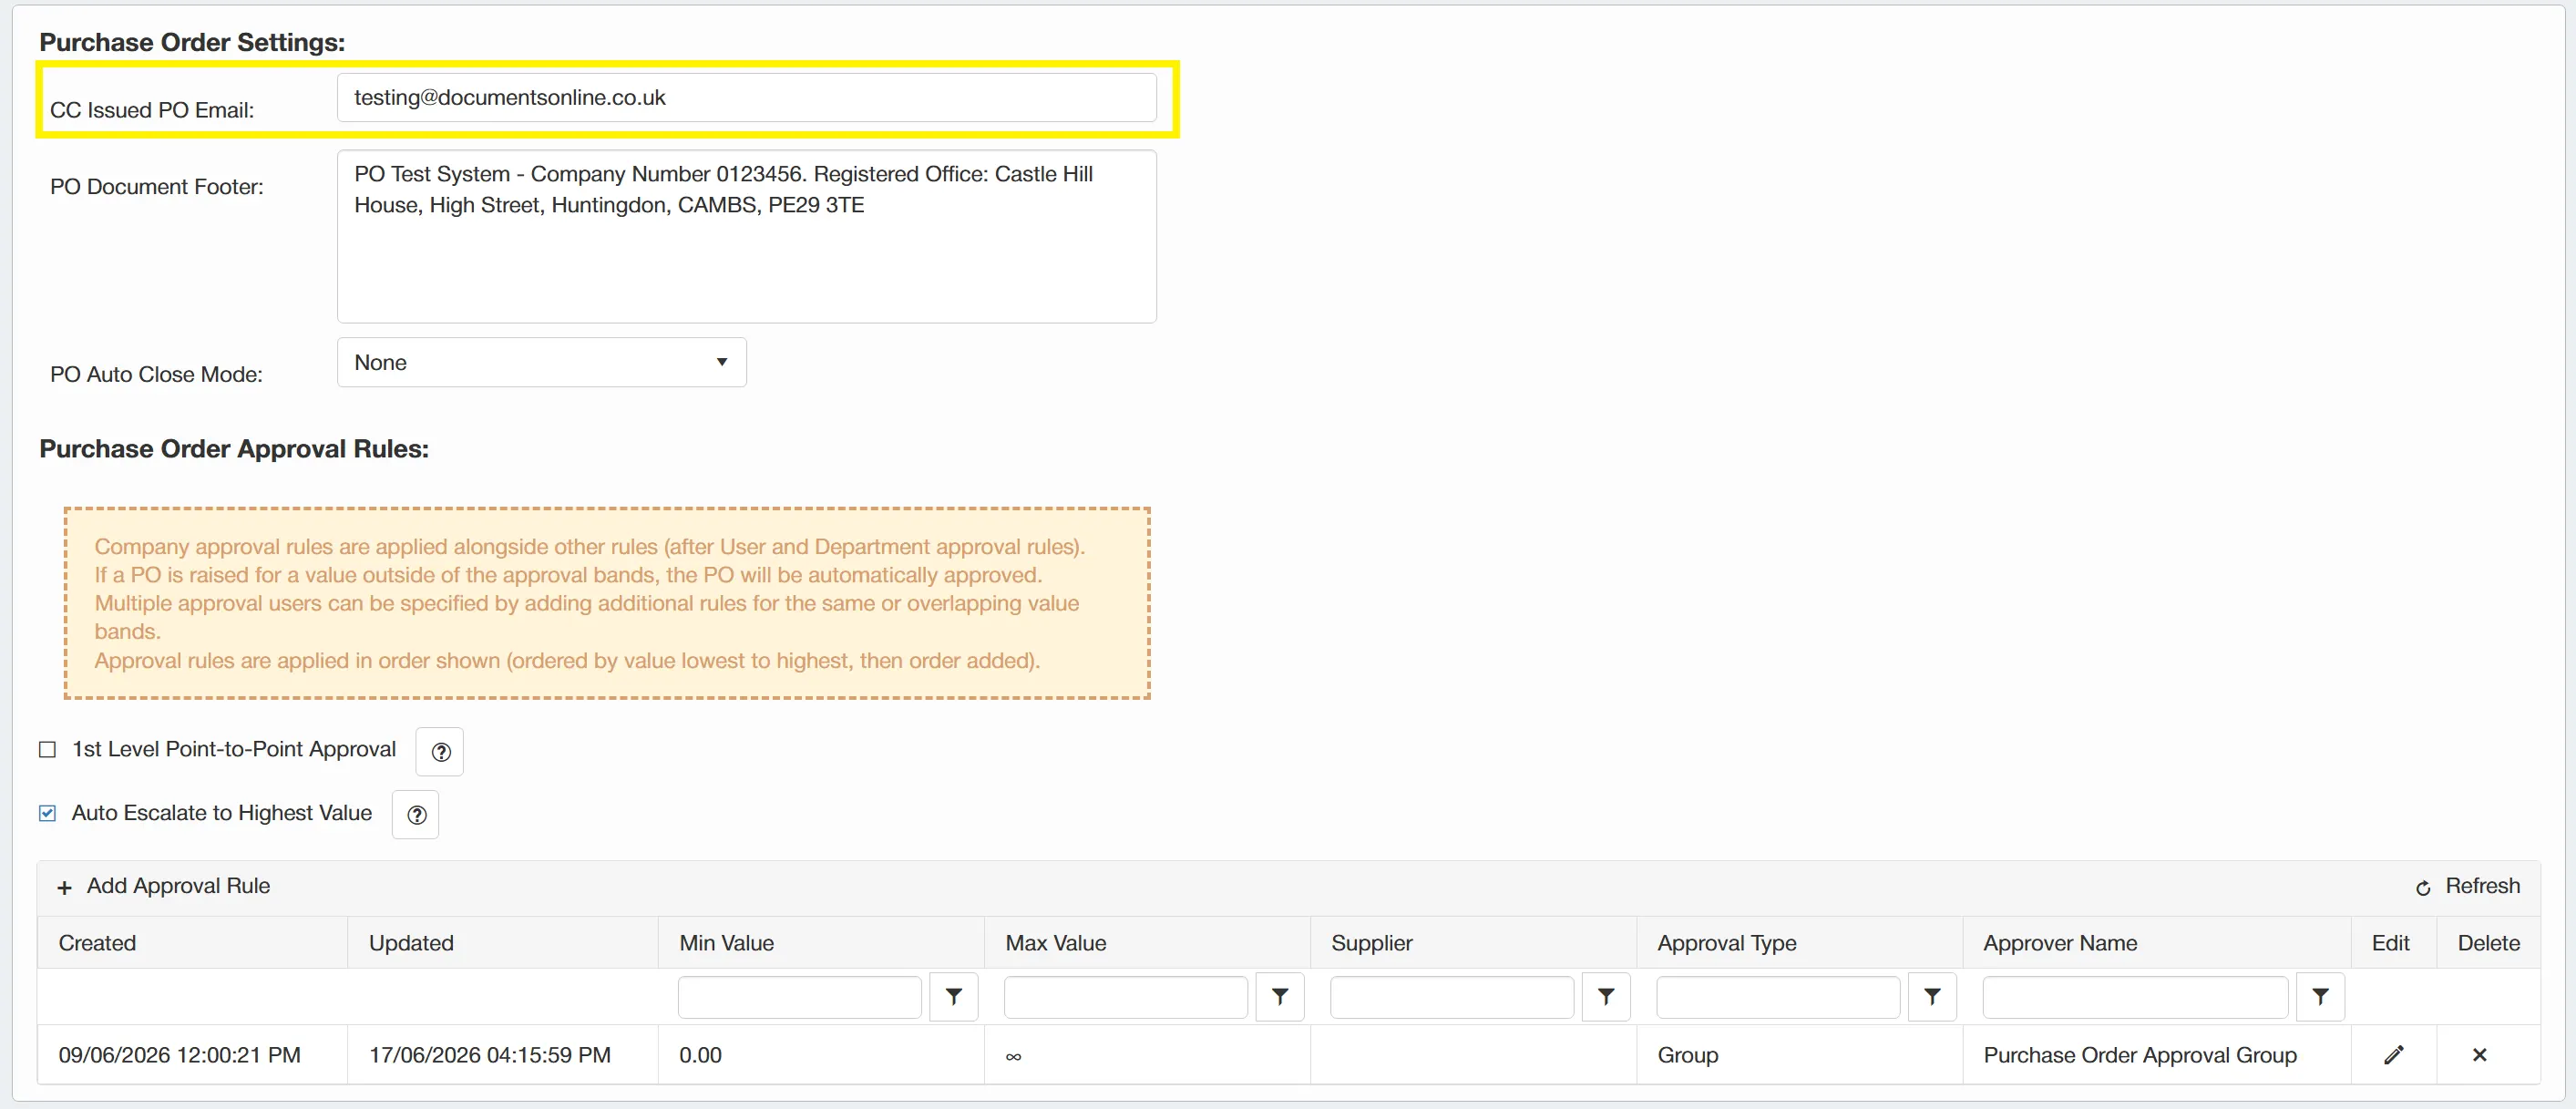
Task: Click the Approval Type filter icon
Action: pyautogui.click(x=1932, y=997)
